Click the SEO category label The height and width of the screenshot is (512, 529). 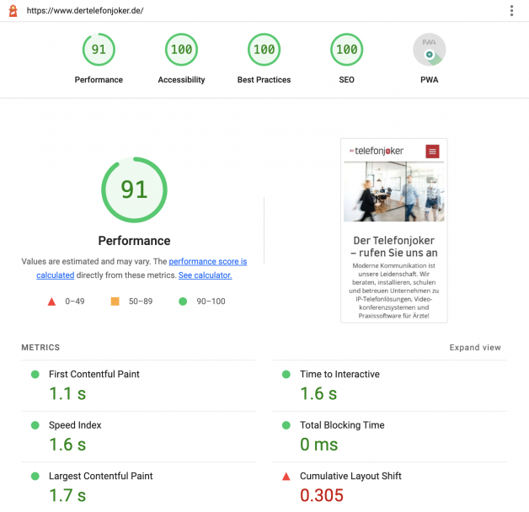click(x=347, y=80)
